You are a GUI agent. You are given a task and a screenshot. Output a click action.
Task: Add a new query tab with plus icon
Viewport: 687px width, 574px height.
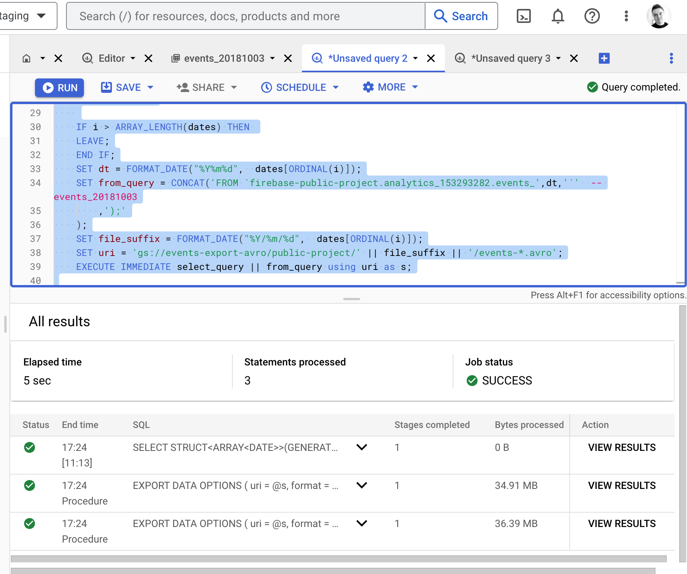pos(604,59)
